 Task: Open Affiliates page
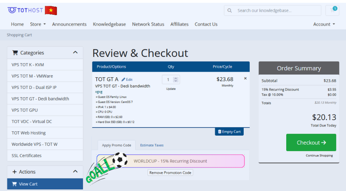tap(180, 24)
